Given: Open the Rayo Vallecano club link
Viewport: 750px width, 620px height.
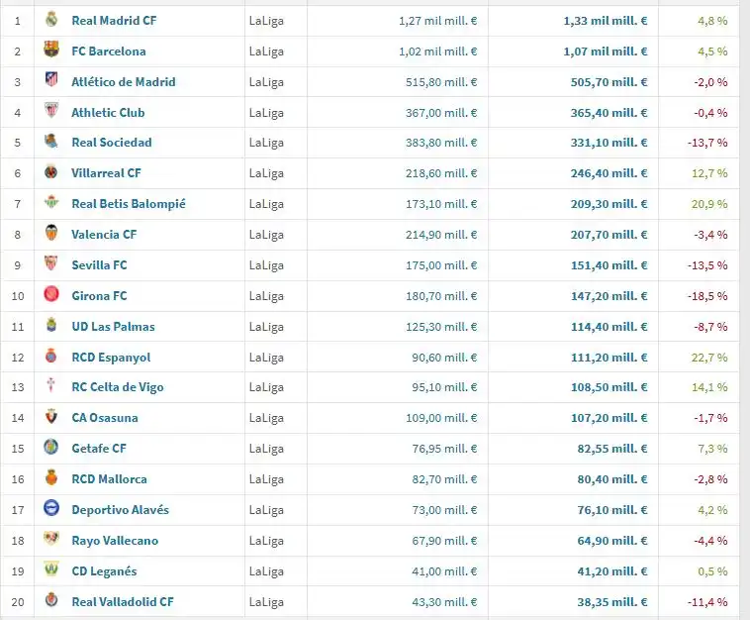Looking at the screenshot, I should pos(115,541).
